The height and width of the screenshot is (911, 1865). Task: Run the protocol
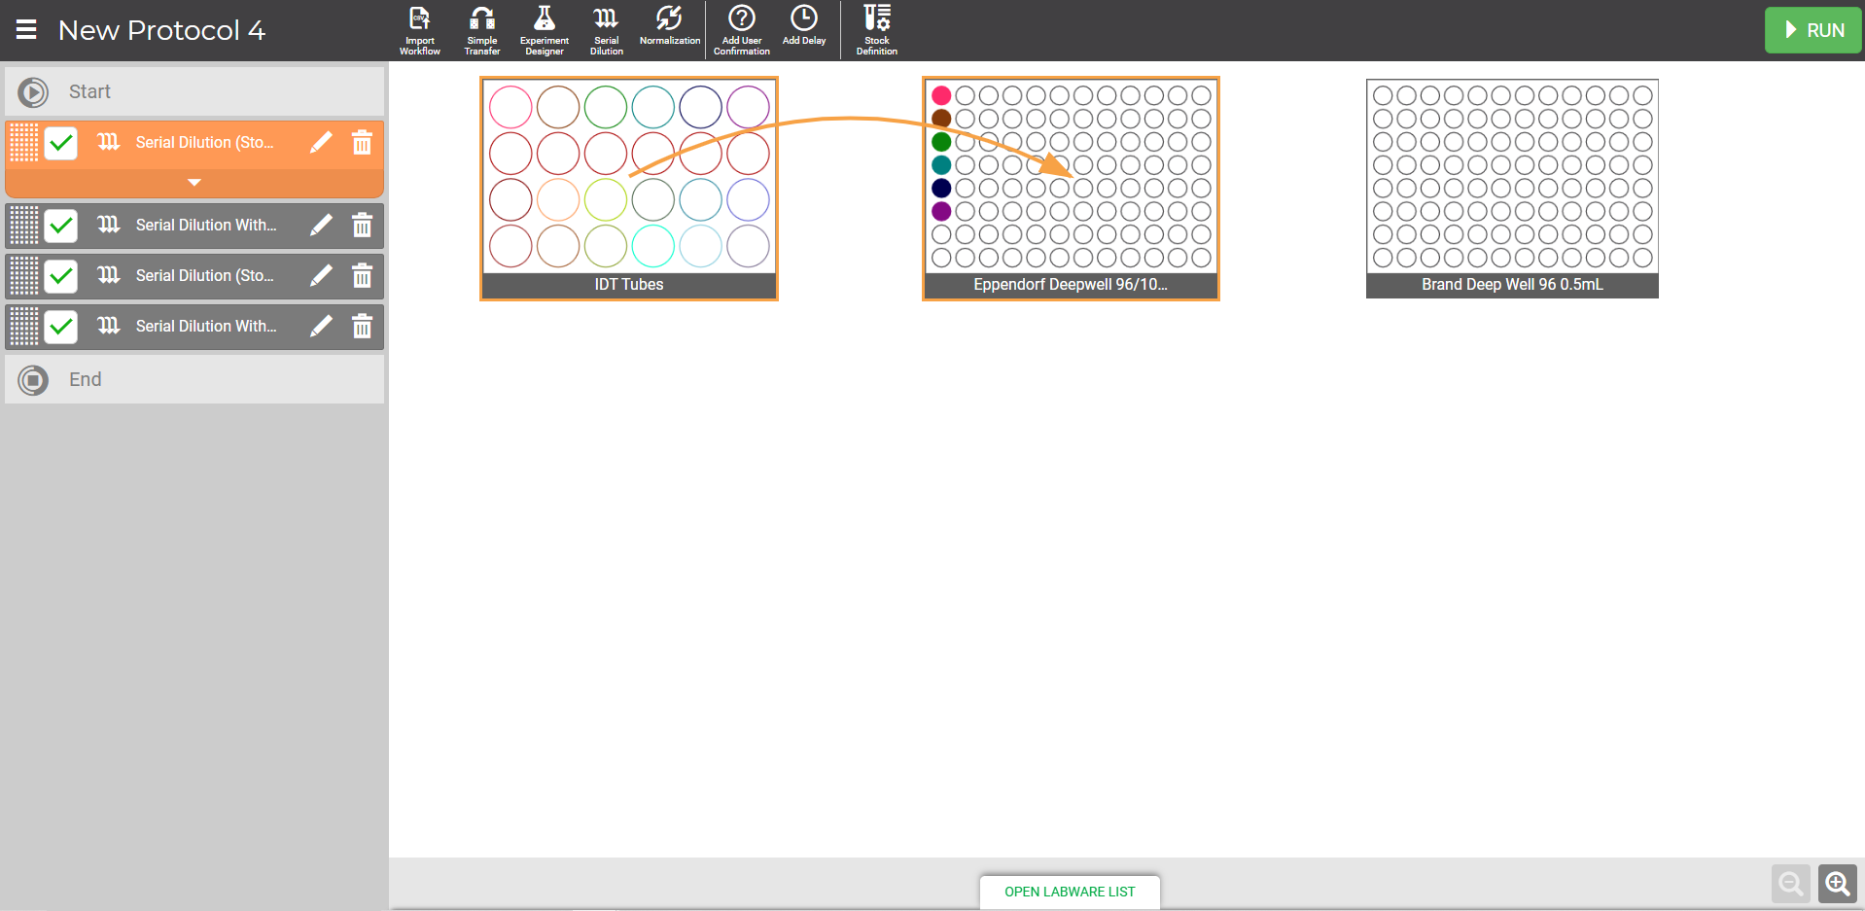pos(1812,30)
